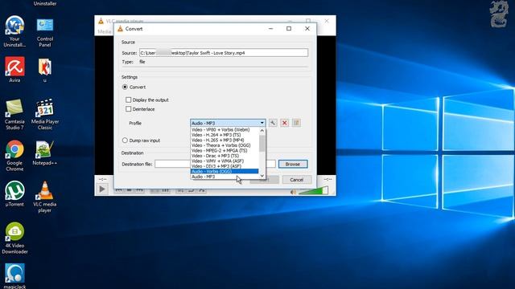Open 4K Video Downloader shortcut

click(14, 238)
